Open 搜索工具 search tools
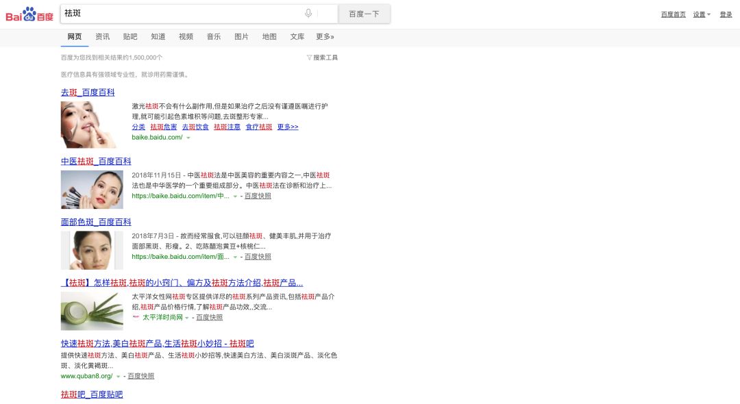This screenshot has height=404, width=740. pyautogui.click(x=322, y=58)
